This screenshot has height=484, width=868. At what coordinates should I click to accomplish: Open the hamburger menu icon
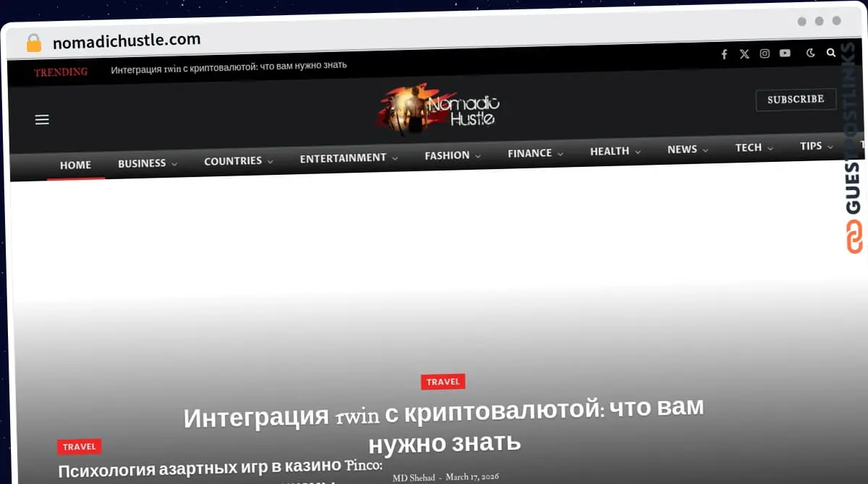tap(42, 120)
